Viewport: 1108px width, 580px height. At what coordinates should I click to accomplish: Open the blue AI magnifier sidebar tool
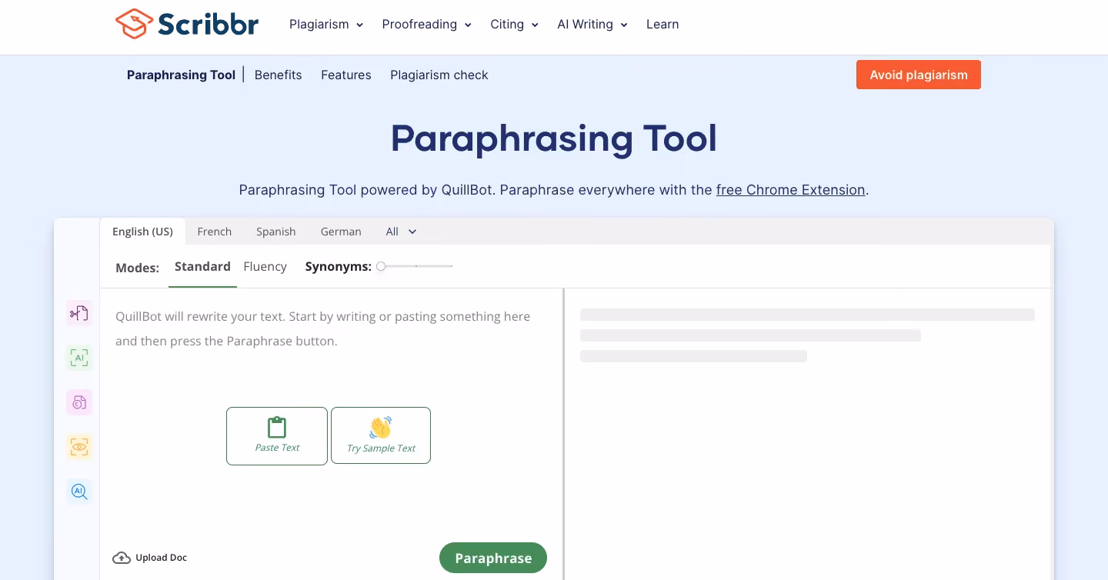point(79,492)
